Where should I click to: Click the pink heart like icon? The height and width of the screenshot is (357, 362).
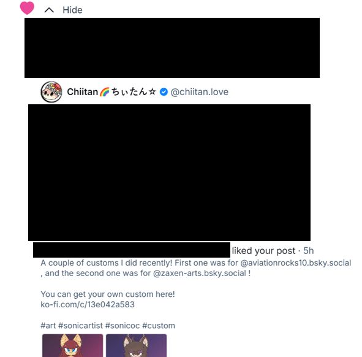coord(27,7)
